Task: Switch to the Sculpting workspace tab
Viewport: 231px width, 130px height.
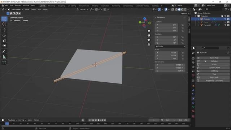Action: click(x=61, y=6)
